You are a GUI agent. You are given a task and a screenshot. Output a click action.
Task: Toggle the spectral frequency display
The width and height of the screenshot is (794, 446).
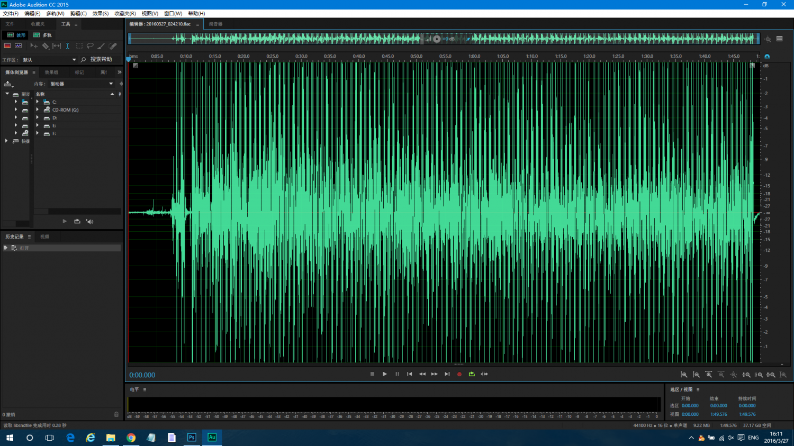pos(7,46)
